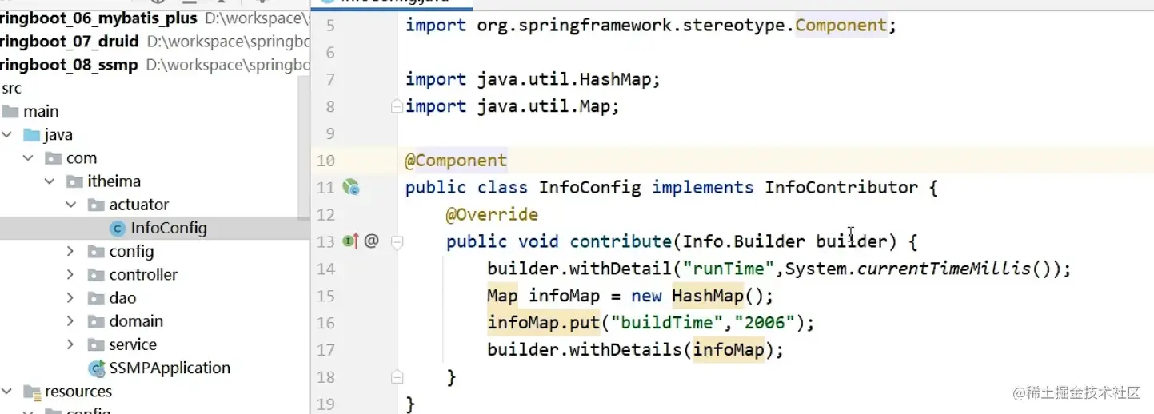Click the service package folder icon
Image resolution: width=1154 pixels, height=414 pixels.
tap(96, 344)
